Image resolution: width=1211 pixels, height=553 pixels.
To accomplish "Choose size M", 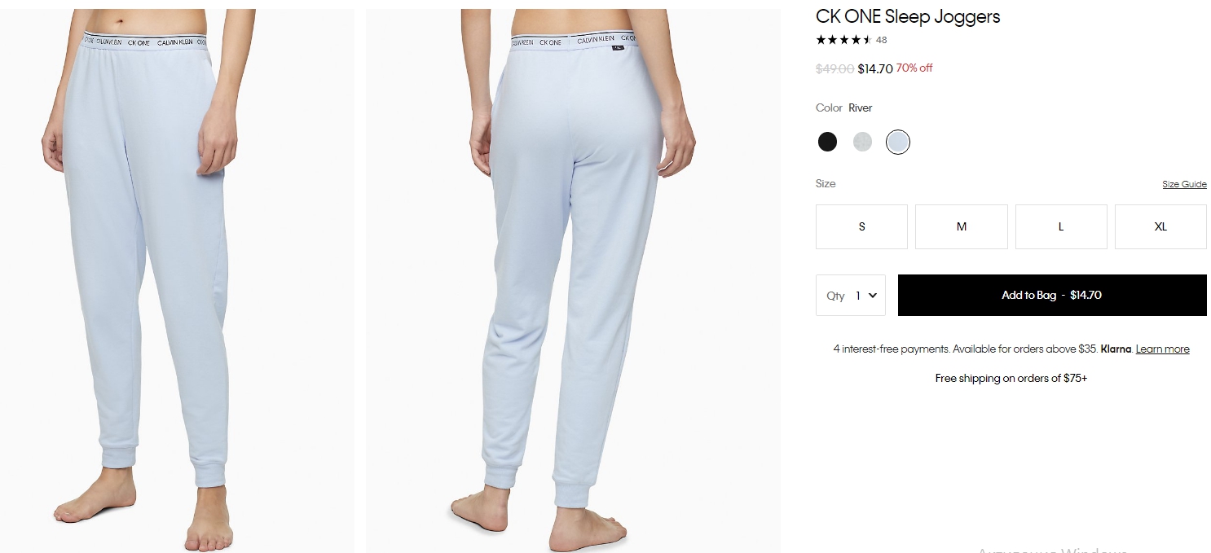I will point(962,226).
